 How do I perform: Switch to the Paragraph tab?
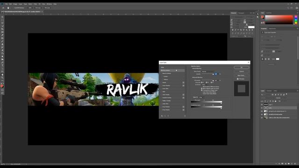click(x=241, y=13)
